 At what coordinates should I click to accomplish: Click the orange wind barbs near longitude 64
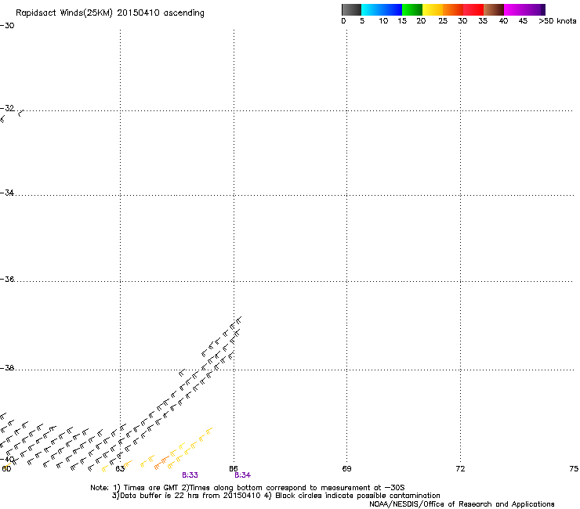pyautogui.click(x=161, y=463)
